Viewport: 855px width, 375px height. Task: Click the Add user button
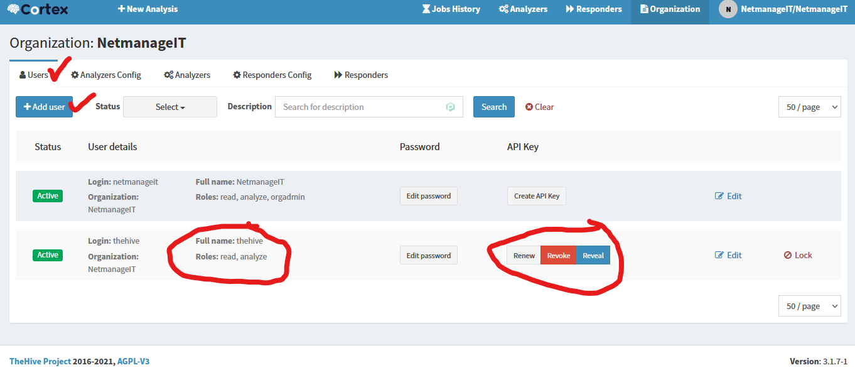(44, 107)
